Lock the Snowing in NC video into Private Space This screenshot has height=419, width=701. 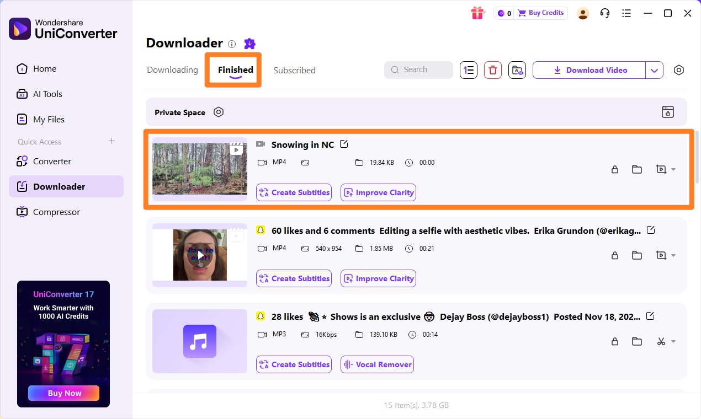615,169
